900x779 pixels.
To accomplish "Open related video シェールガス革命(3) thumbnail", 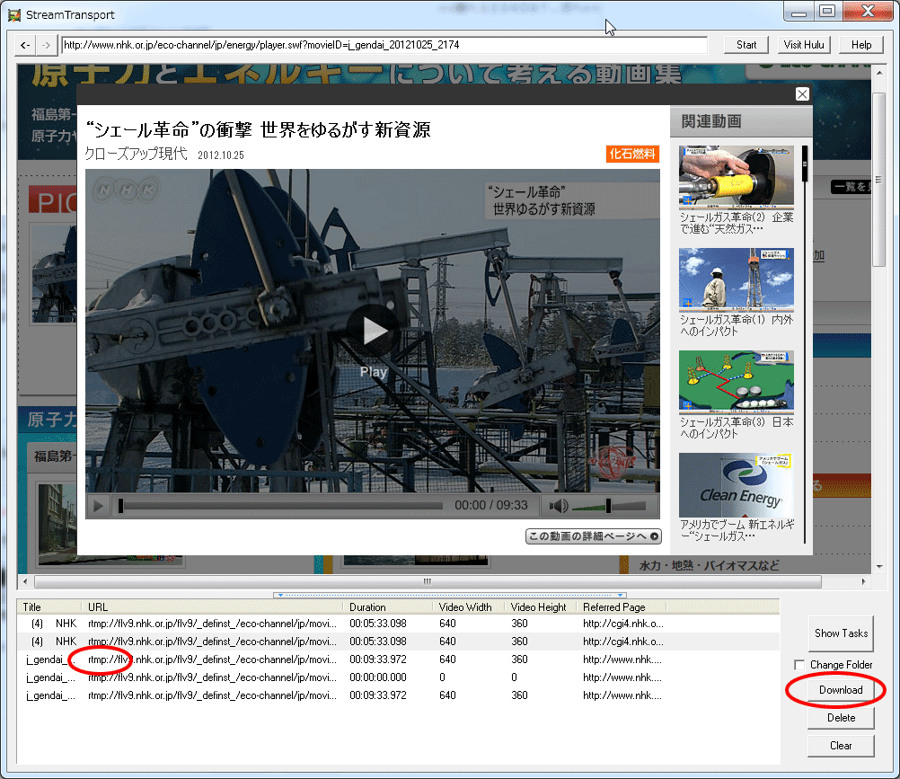I will (x=737, y=383).
